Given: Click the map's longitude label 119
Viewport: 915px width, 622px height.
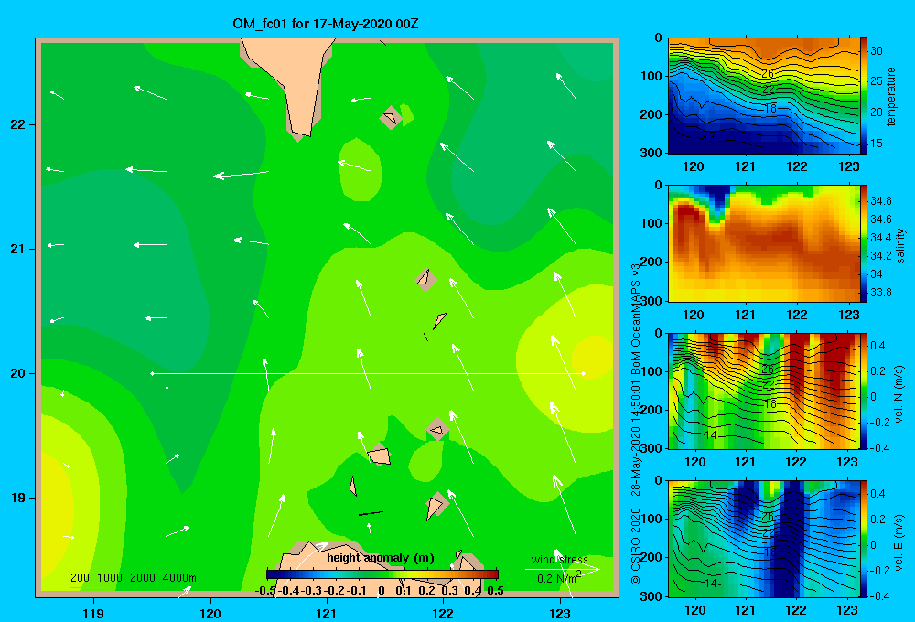Looking at the screenshot, I should (93, 613).
